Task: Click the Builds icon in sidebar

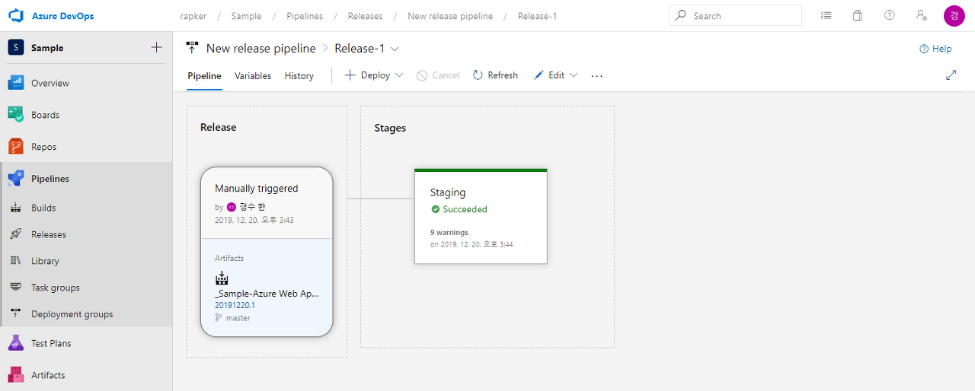Action: (16, 208)
